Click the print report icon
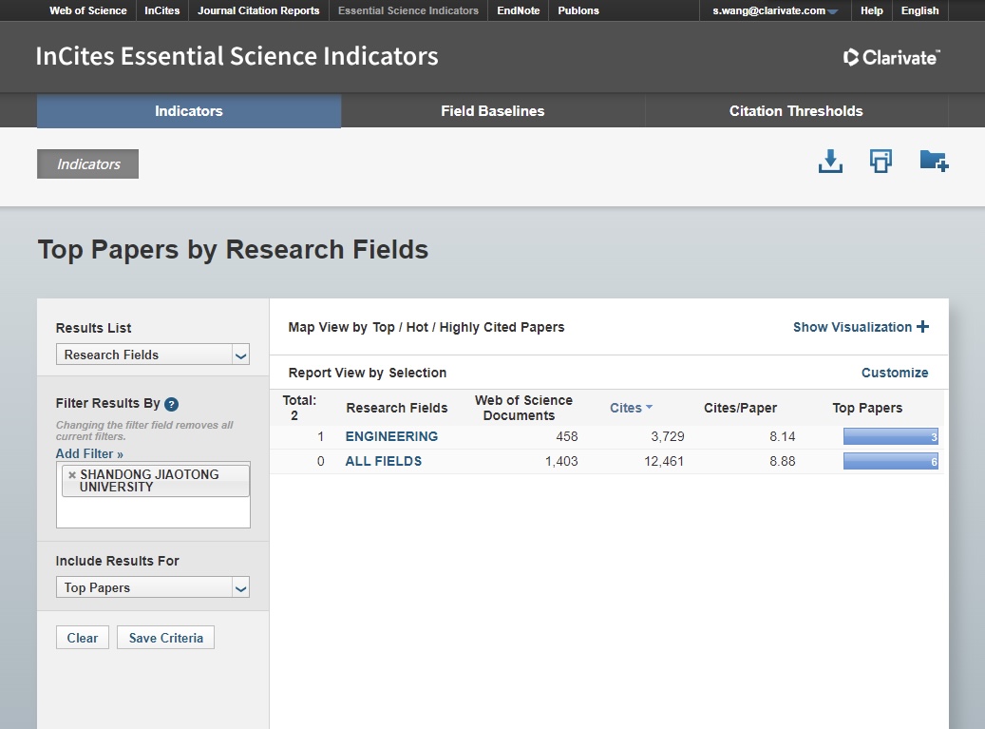The image size is (985, 729). (881, 162)
